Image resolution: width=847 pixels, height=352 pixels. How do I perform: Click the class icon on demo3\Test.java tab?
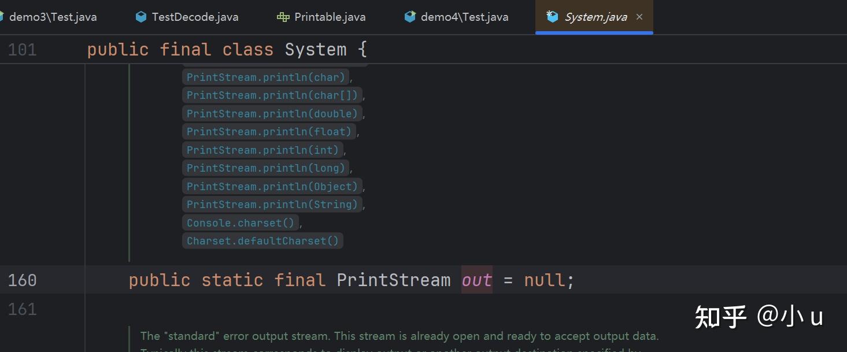tap(2, 17)
